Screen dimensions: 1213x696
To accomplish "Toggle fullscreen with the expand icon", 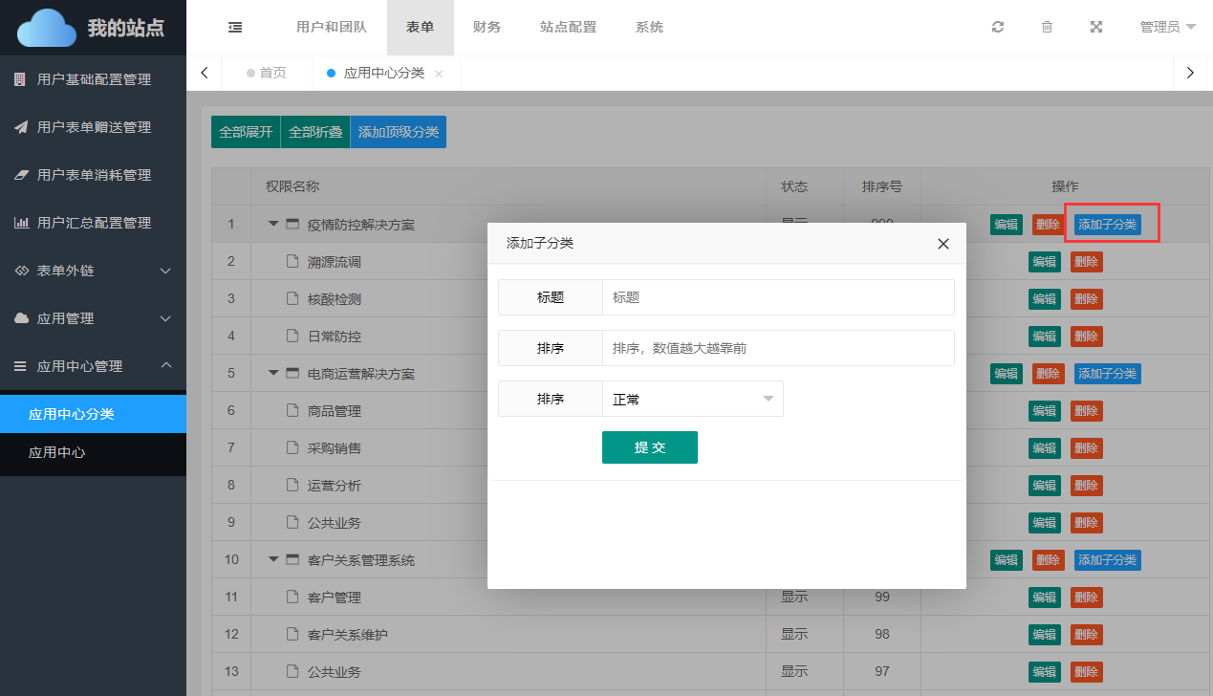I will [x=1096, y=28].
